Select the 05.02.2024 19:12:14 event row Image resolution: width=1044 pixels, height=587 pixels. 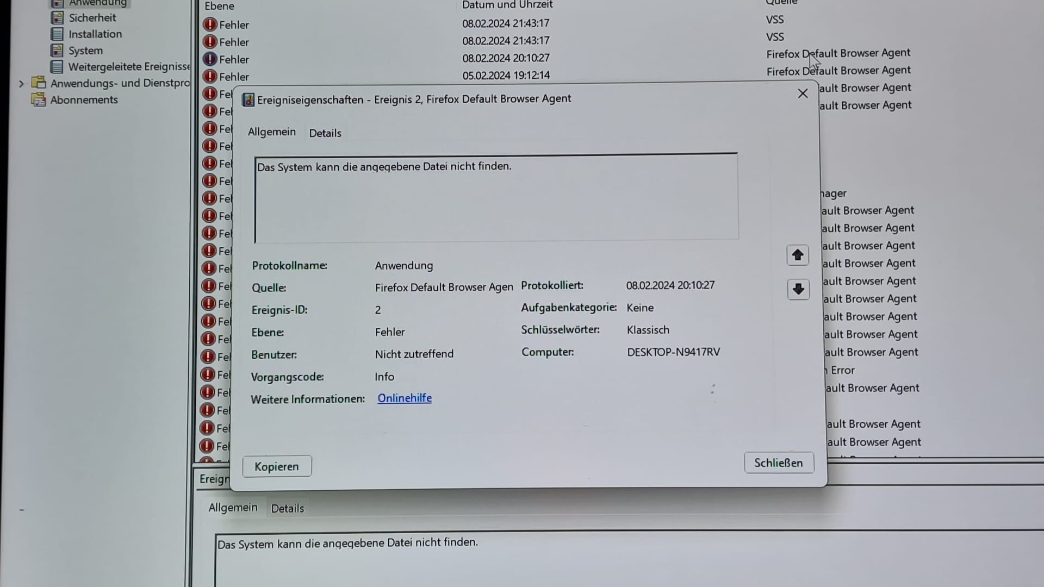[x=506, y=76]
